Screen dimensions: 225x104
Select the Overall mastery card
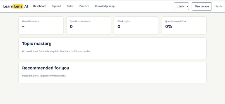(x=41, y=25)
